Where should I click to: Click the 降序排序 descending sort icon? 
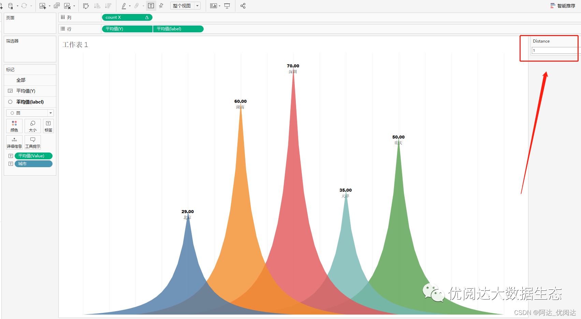point(108,6)
